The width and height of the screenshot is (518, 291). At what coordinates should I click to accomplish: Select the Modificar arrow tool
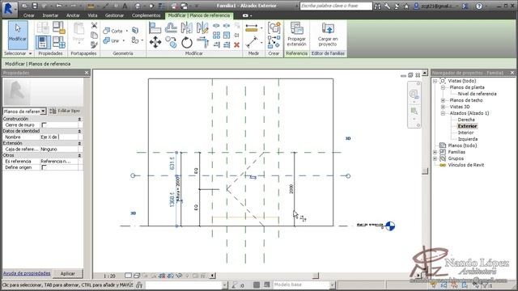(18, 35)
